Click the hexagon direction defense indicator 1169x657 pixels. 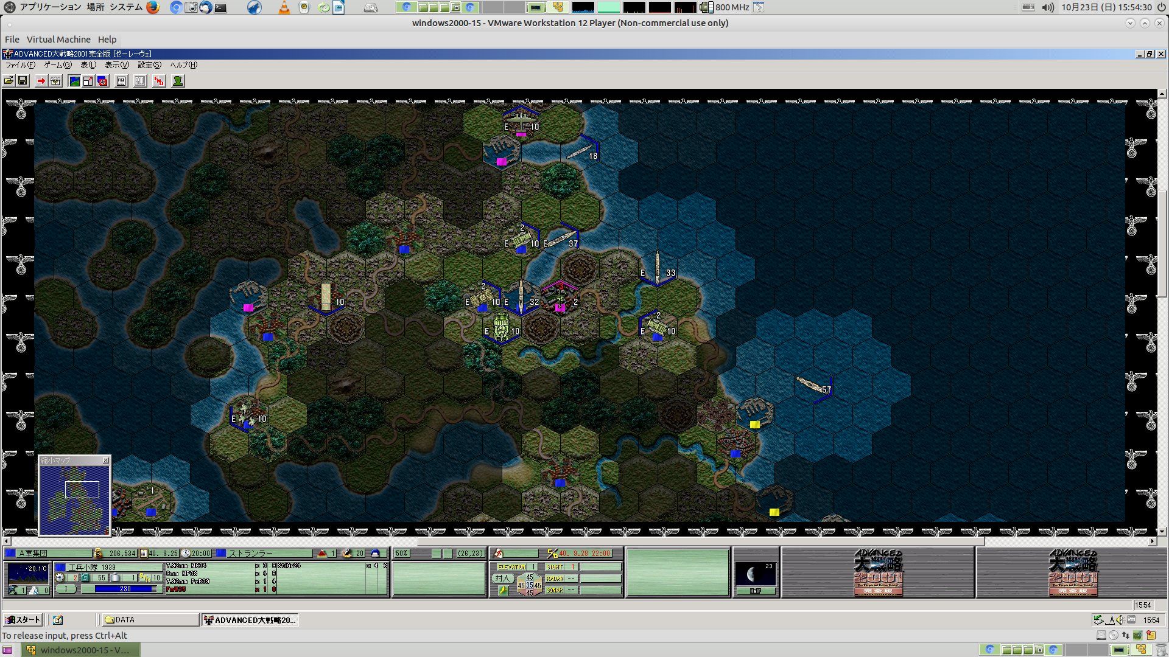[529, 585]
